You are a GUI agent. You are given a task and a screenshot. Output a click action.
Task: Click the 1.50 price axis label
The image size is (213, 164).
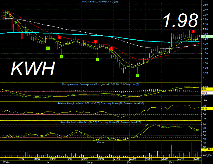point(205,53)
